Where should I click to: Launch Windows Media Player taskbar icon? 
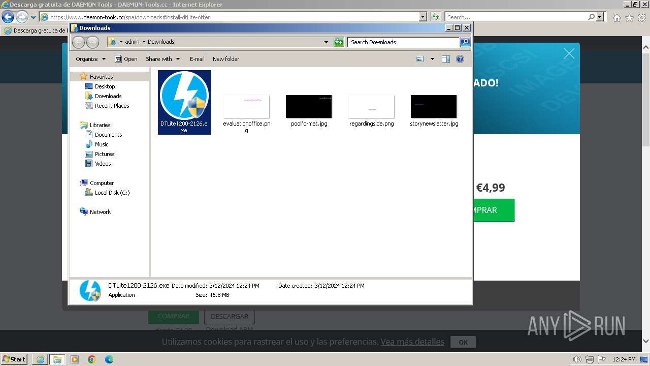click(75, 359)
